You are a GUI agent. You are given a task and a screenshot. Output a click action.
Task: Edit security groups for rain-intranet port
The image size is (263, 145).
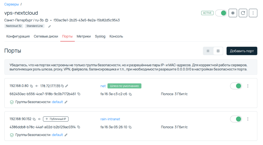pos(66,135)
